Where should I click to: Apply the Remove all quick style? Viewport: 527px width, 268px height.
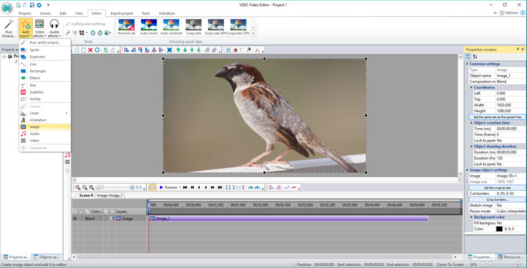click(x=126, y=27)
